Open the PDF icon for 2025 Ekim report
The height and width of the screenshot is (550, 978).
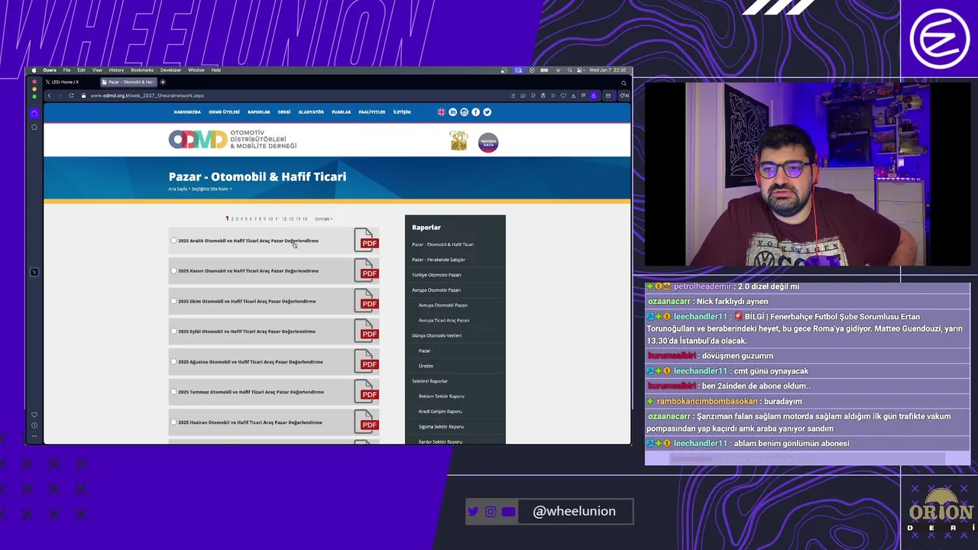tap(366, 300)
